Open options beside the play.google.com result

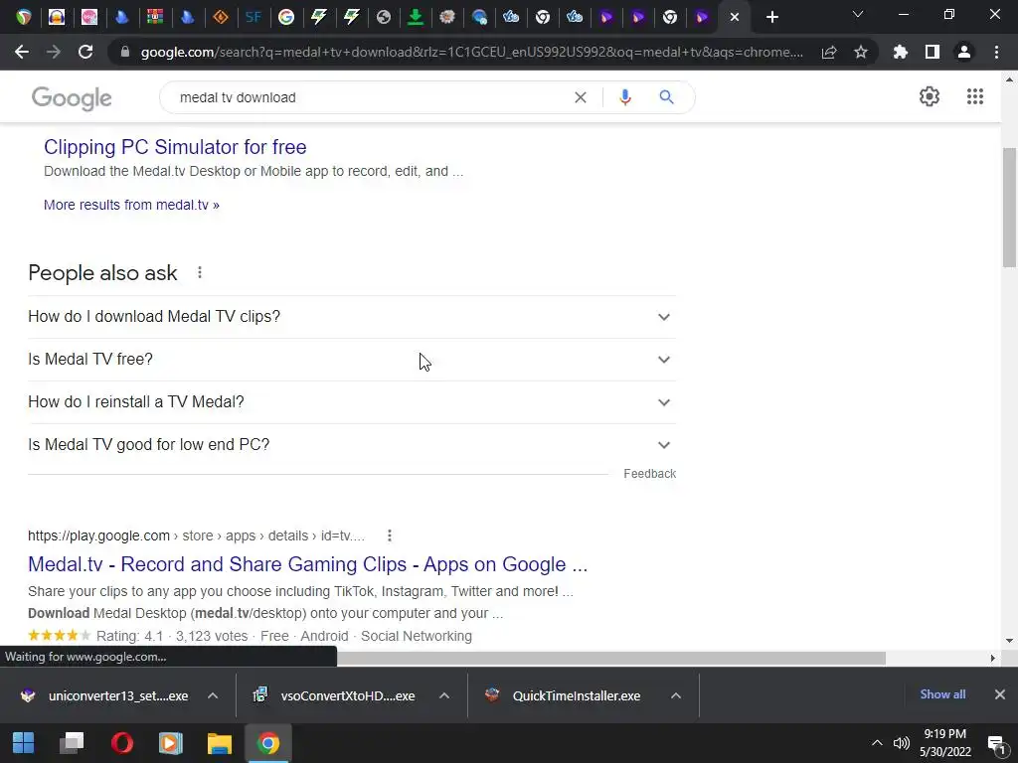[390, 535]
